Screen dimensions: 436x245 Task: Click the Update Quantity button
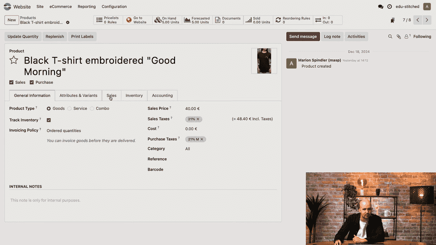(x=23, y=37)
